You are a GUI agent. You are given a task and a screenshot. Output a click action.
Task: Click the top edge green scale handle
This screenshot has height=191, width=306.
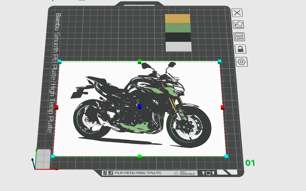click(x=139, y=61)
